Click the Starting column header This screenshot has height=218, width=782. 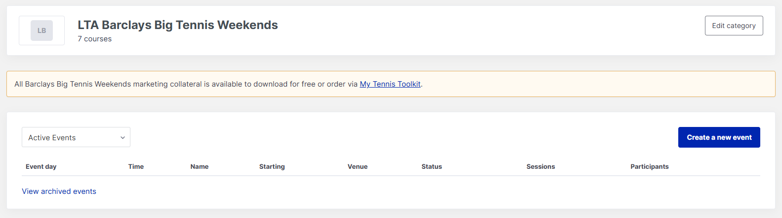(272, 167)
